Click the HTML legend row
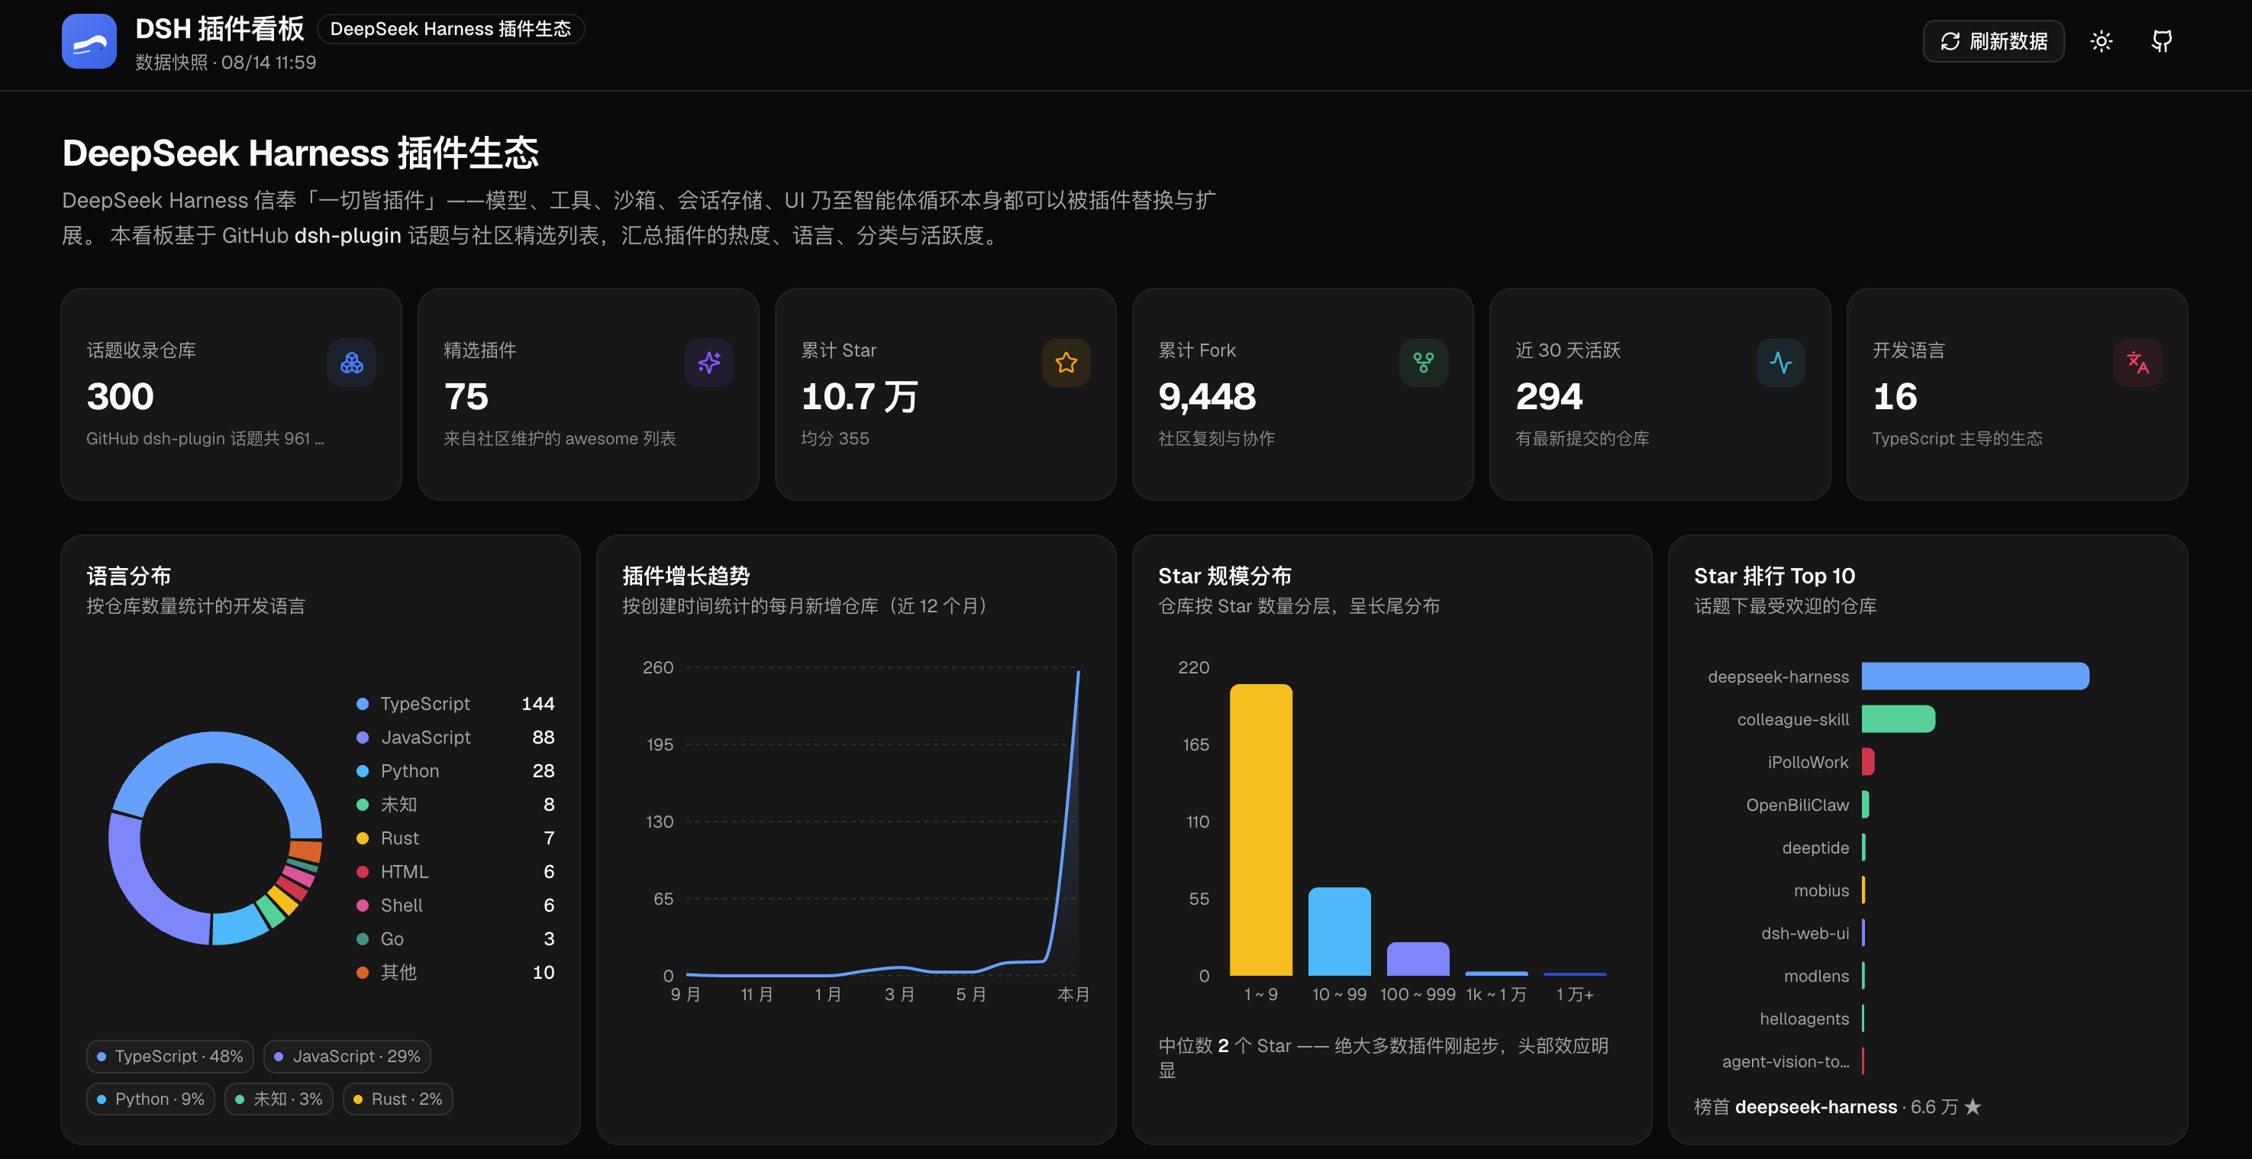2252x1159 pixels. point(454,871)
